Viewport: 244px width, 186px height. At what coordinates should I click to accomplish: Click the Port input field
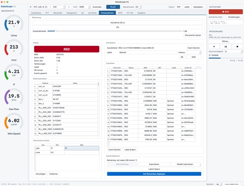tap(83, 7)
